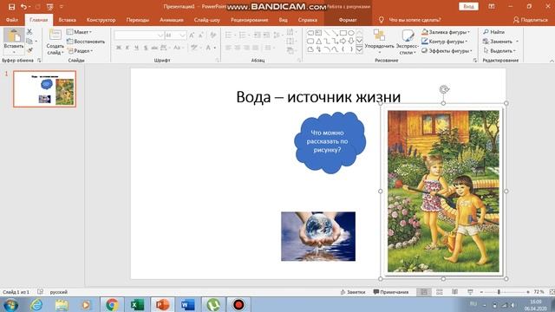Switch to the Слайд-шоу tab
This screenshot has height=312, width=555.
[x=206, y=20]
